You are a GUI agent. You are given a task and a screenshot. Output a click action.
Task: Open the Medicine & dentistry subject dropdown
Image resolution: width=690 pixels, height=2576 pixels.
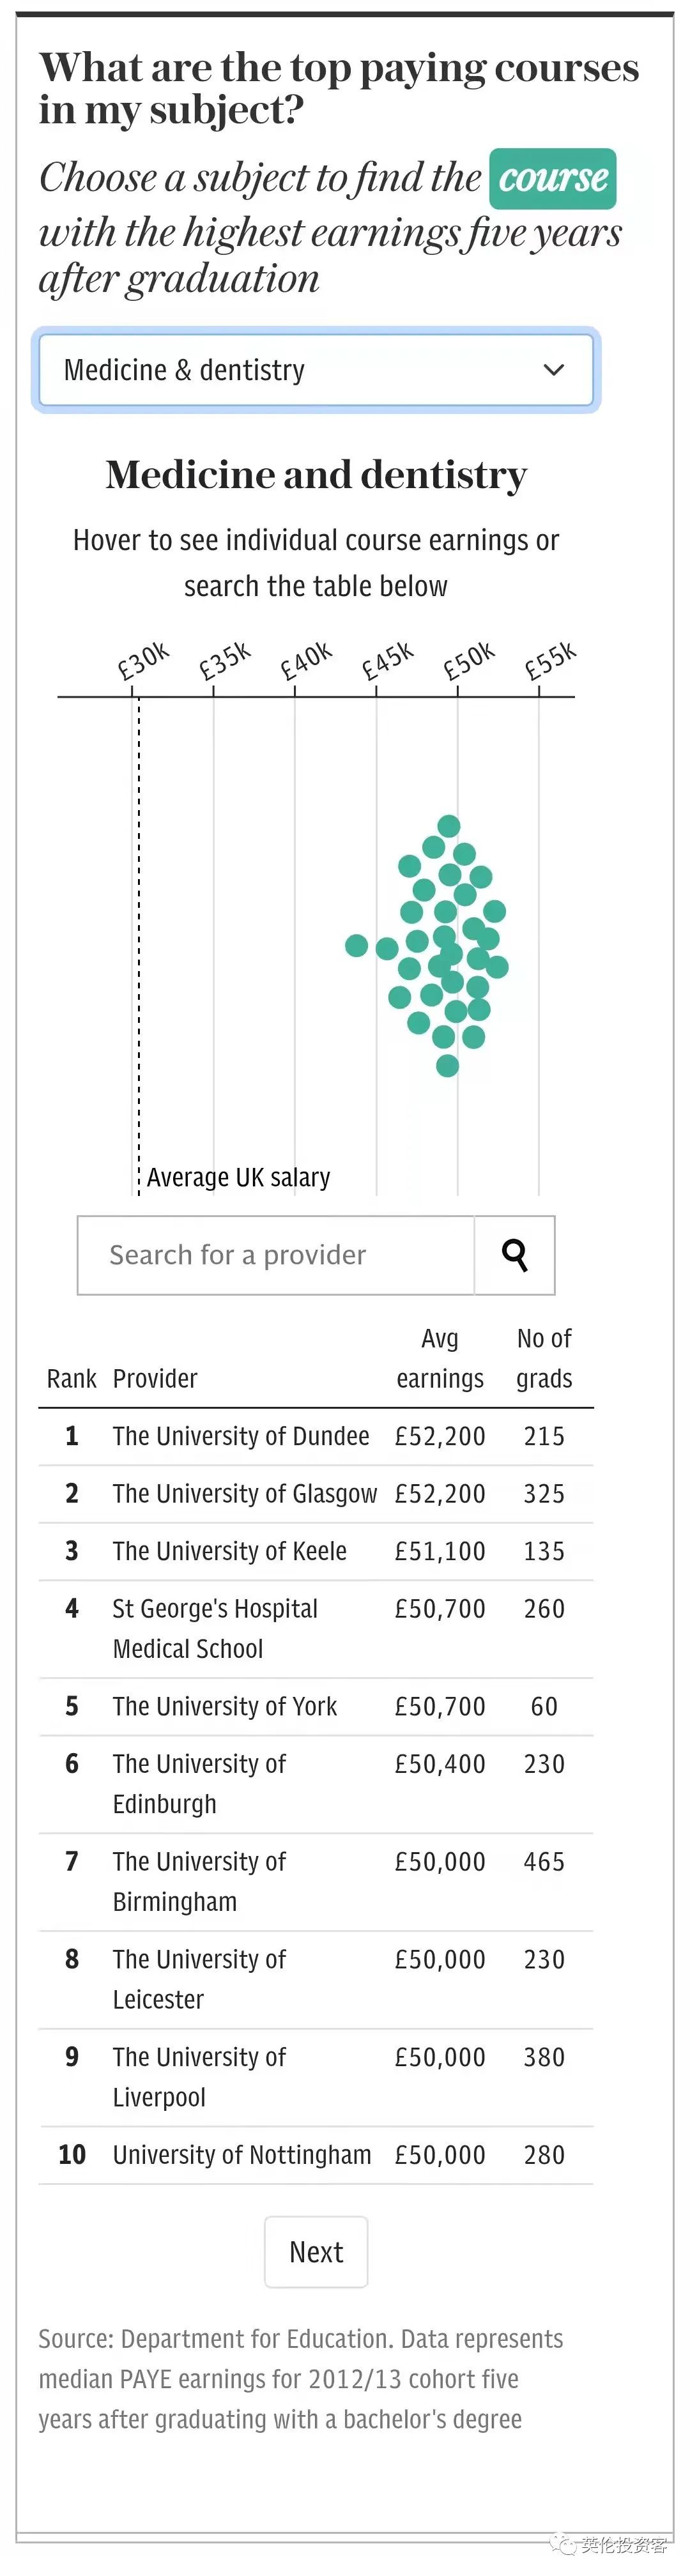[316, 370]
